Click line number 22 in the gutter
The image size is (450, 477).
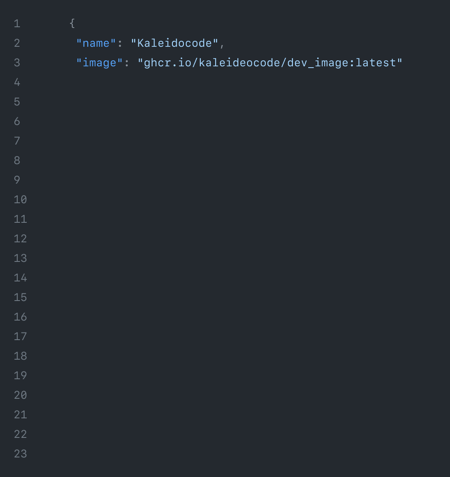click(x=20, y=434)
